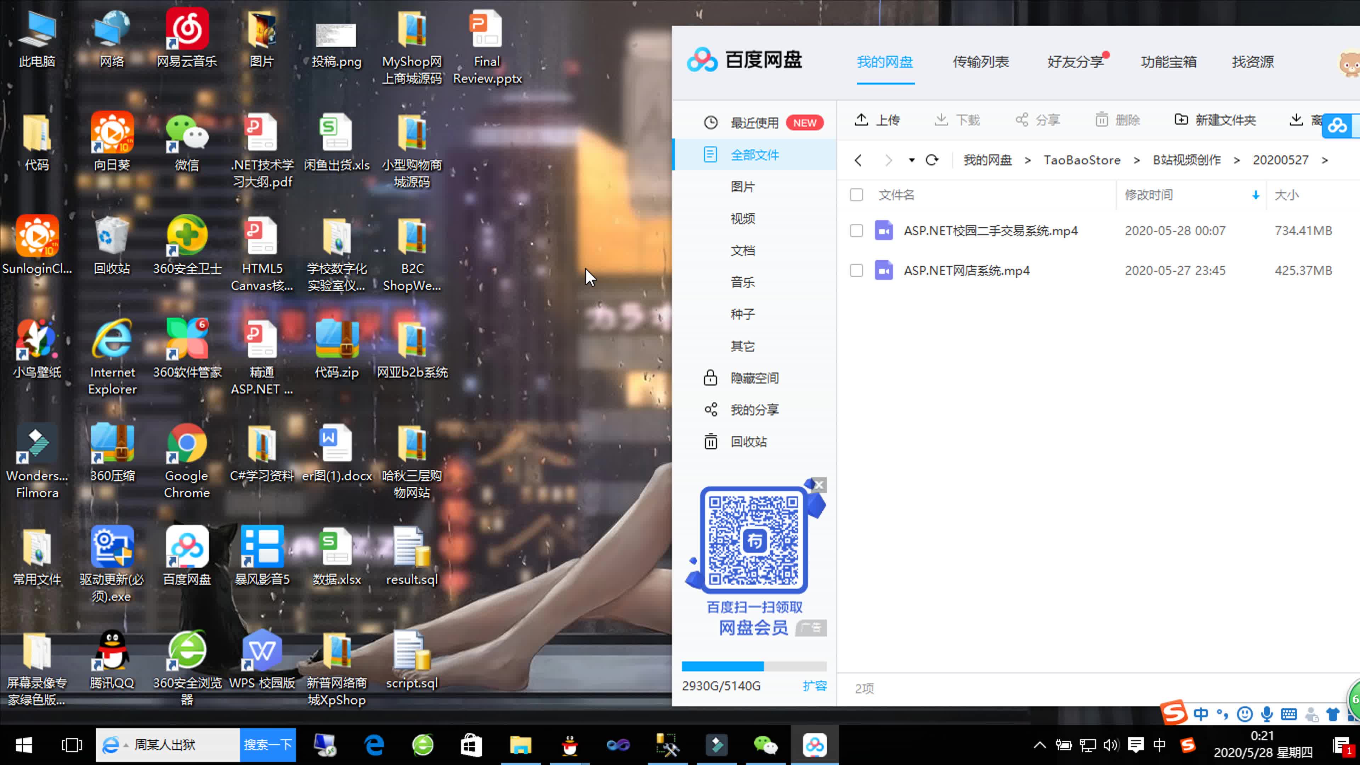
Task: Click the refresh icon in breadcrumb bar
Action: point(931,160)
